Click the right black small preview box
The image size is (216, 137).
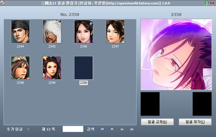pyautogui.click(x=202, y=104)
